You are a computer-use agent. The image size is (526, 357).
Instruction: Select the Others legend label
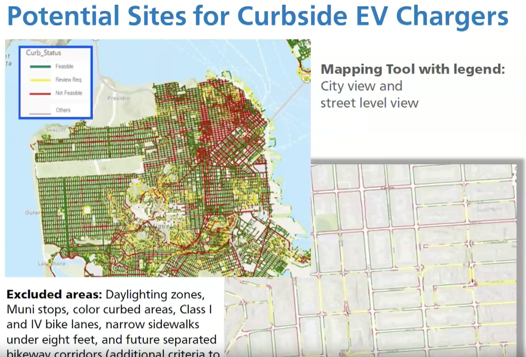(x=63, y=110)
